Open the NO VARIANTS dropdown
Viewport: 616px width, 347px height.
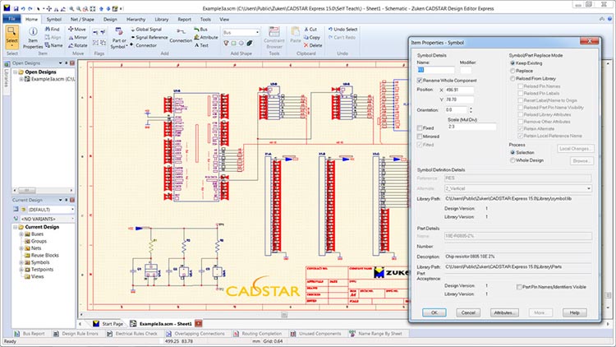(72, 219)
